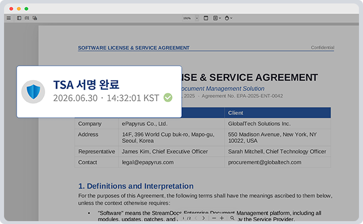Viewport: 363px width, 224px height.
Task: Click the "Representative" row label
Action: 97,151
